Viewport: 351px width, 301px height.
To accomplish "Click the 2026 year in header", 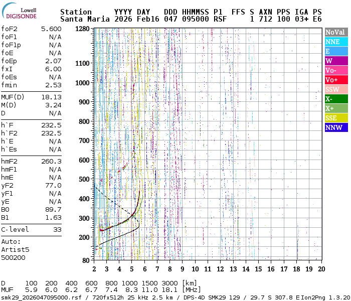I will coord(123,19).
